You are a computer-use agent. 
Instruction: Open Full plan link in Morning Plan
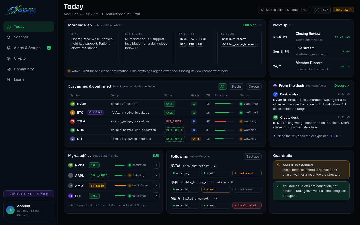252,25
